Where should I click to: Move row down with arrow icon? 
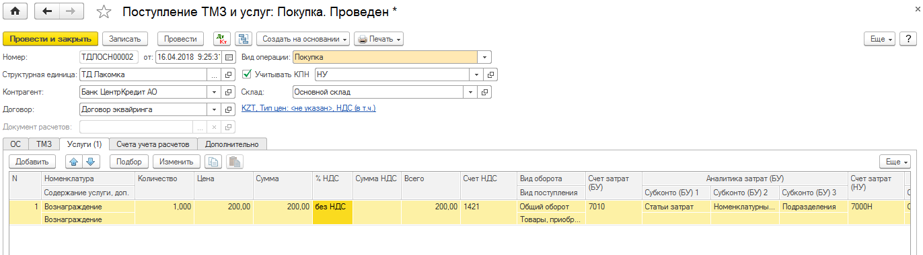pyautogui.click(x=91, y=162)
